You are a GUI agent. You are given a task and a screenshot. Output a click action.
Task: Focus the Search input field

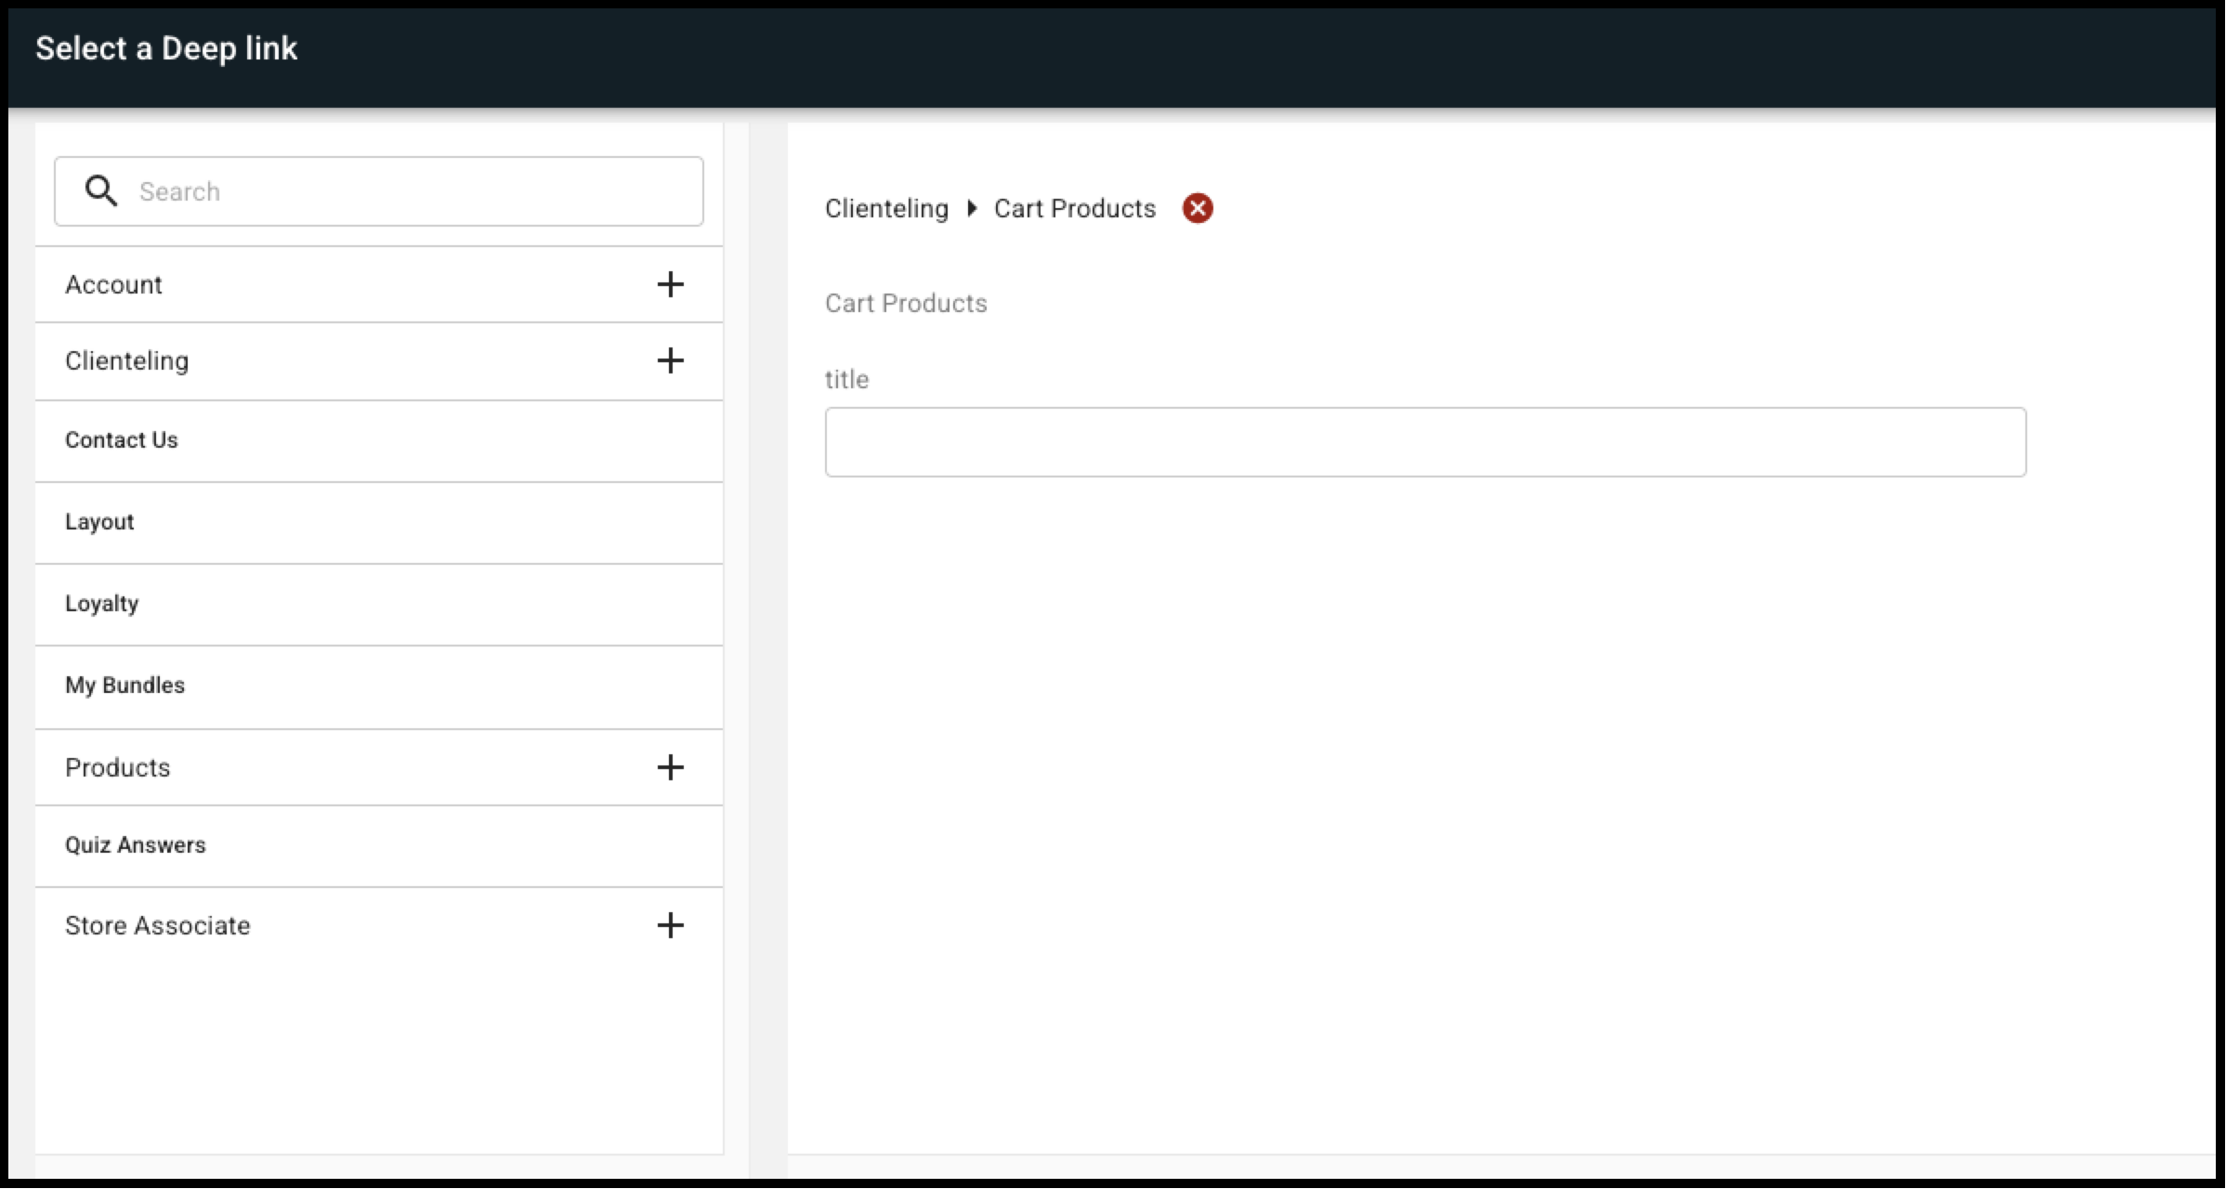click(379, 191)
